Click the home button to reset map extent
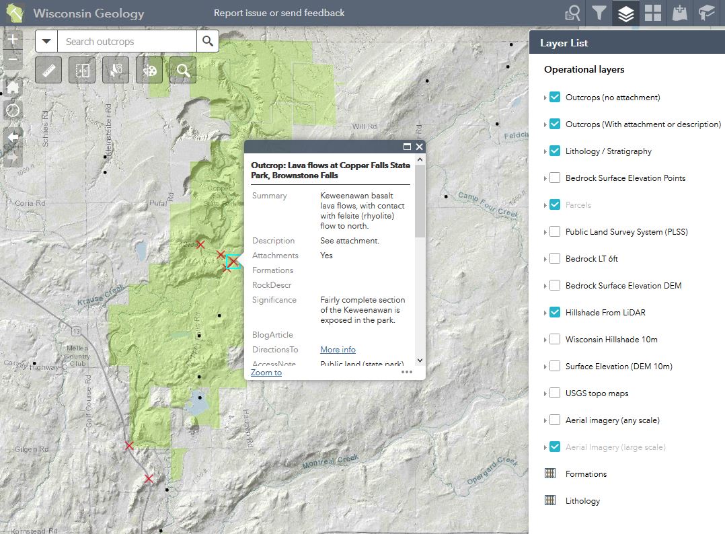Image resolution: width=725 pixels, height=534 pixels. 12,86
